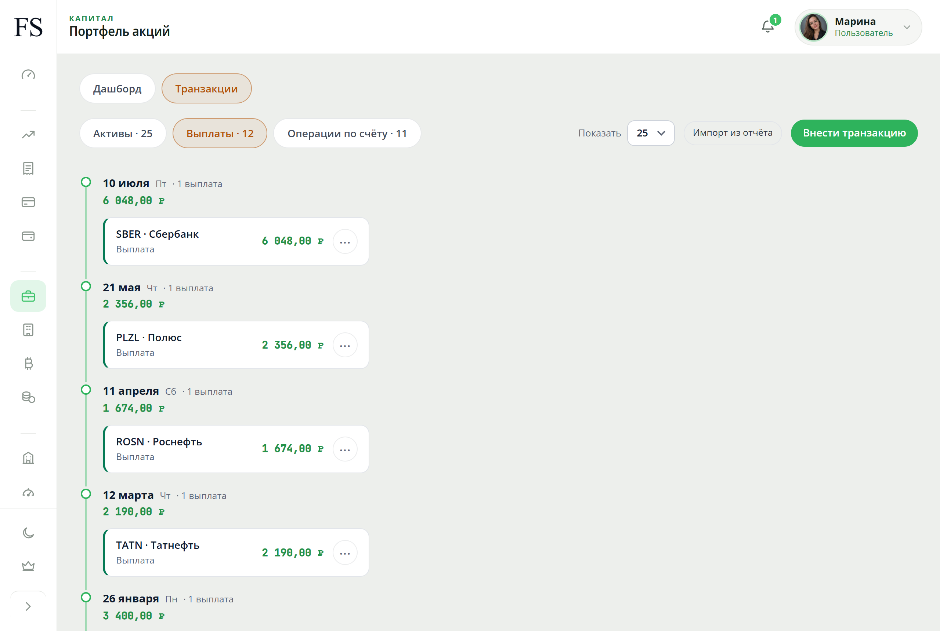The width and height of the screenshot is (940, 631).
Task: Click Импорт из отчёта button
Action: (x=733, y=133)
